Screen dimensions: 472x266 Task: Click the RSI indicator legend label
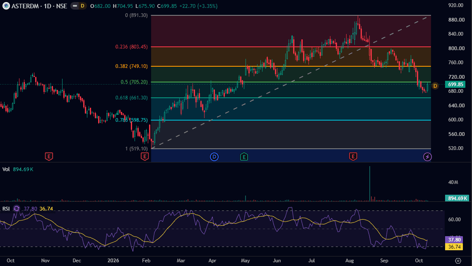(x=6, y=208)
